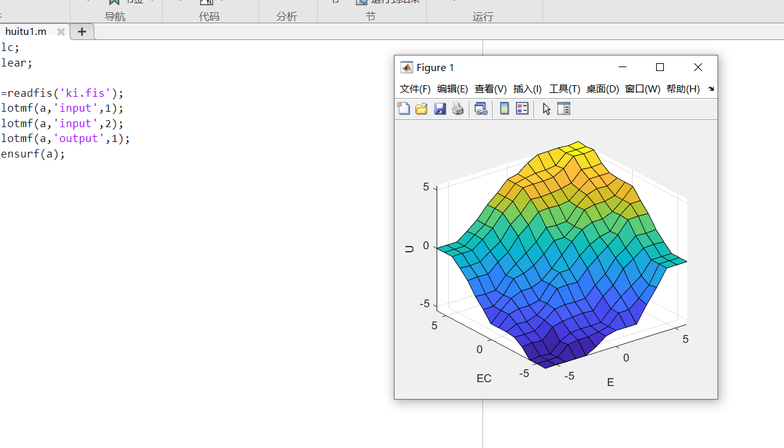Click the New Figure toolbar icon
The width and height of the screenshot is (784, 448).
(x=404, y=109)
